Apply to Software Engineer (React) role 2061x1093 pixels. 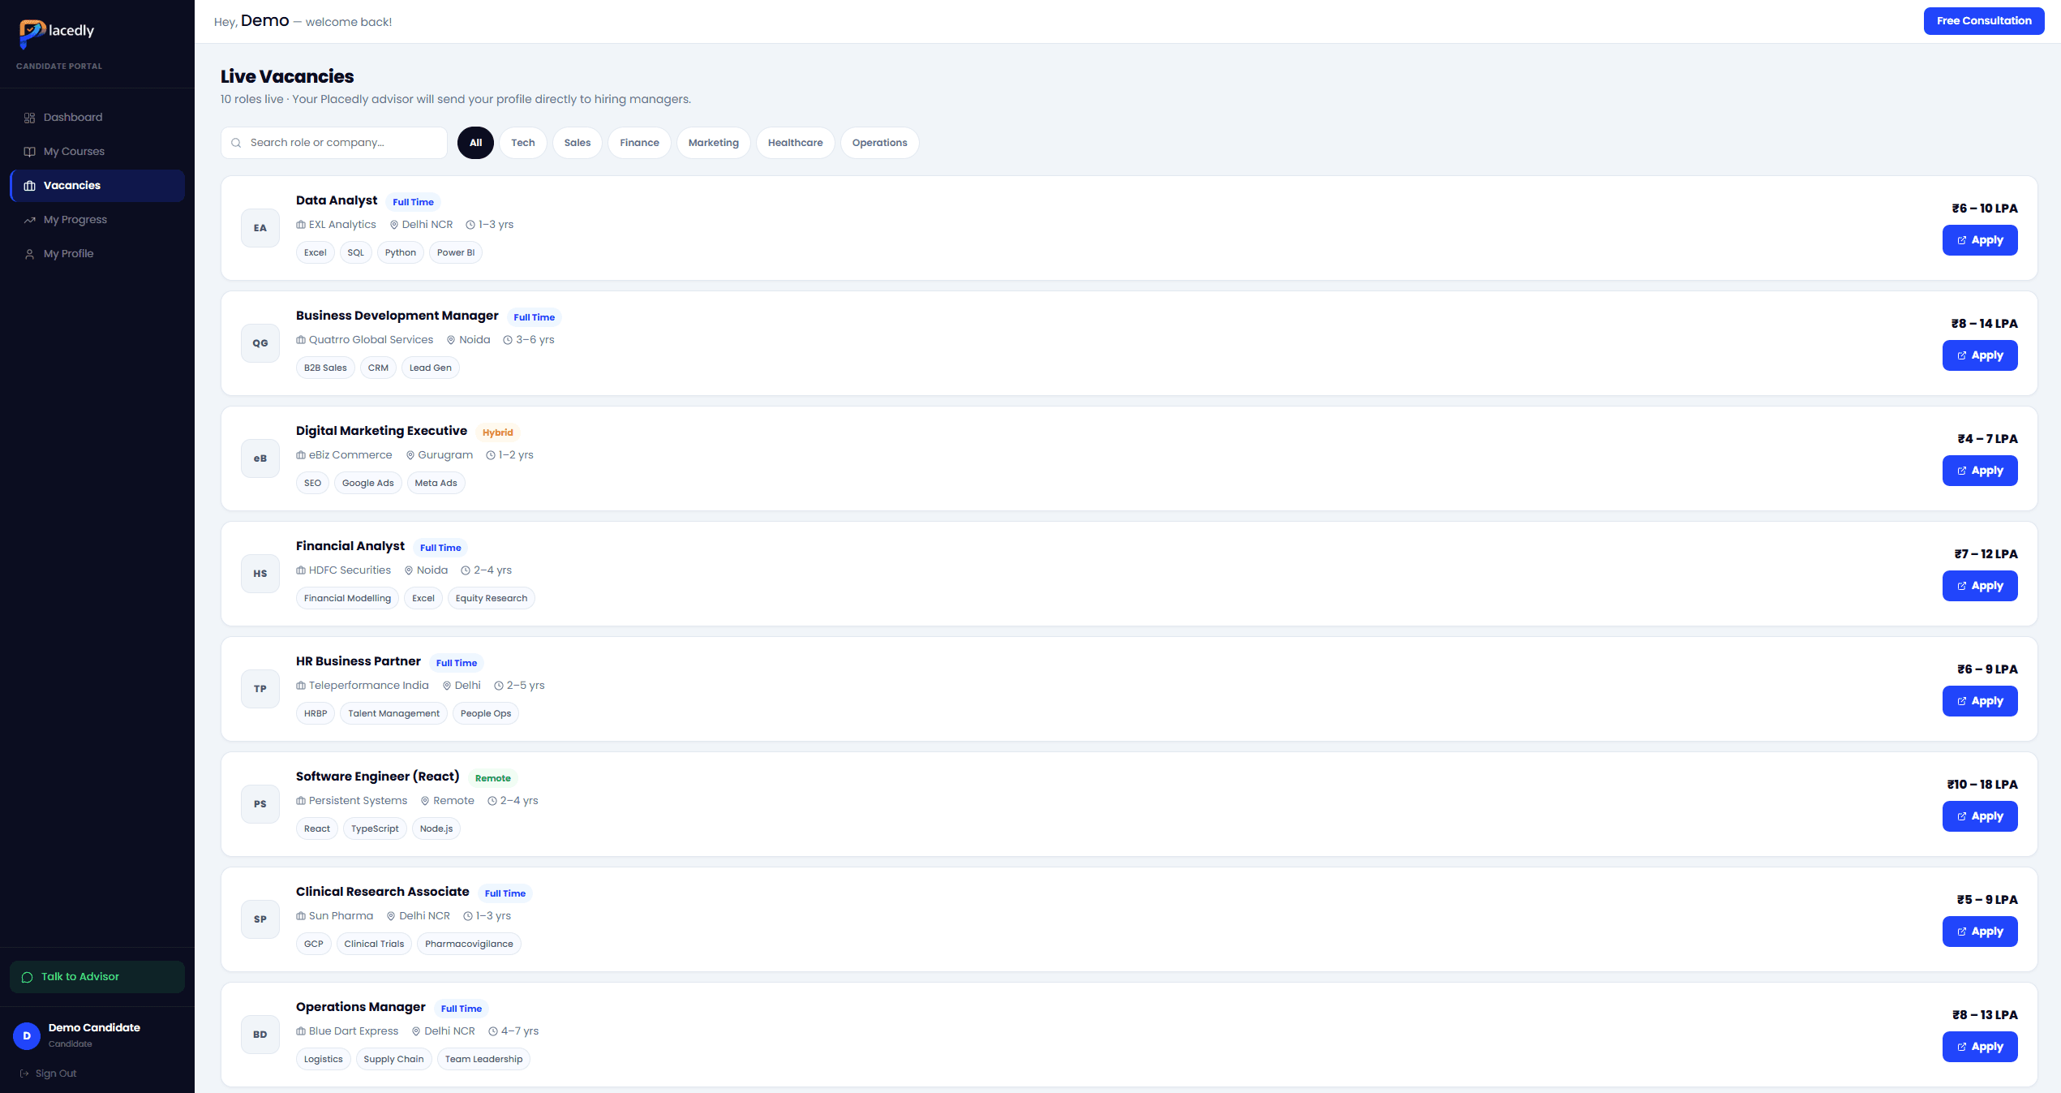pyautogui.click(x=1980, y=816)
